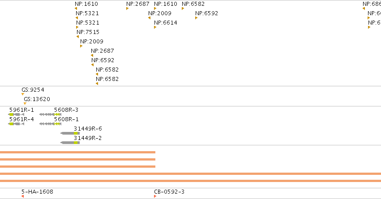Click the 5961R-1 gene glyph
The image size is (381, 199).
[16, 114]
